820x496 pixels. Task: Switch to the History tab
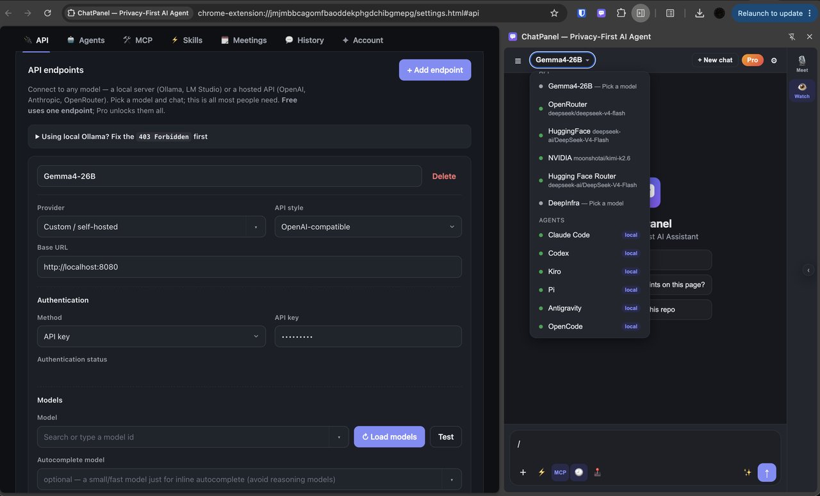coord(304,40)
